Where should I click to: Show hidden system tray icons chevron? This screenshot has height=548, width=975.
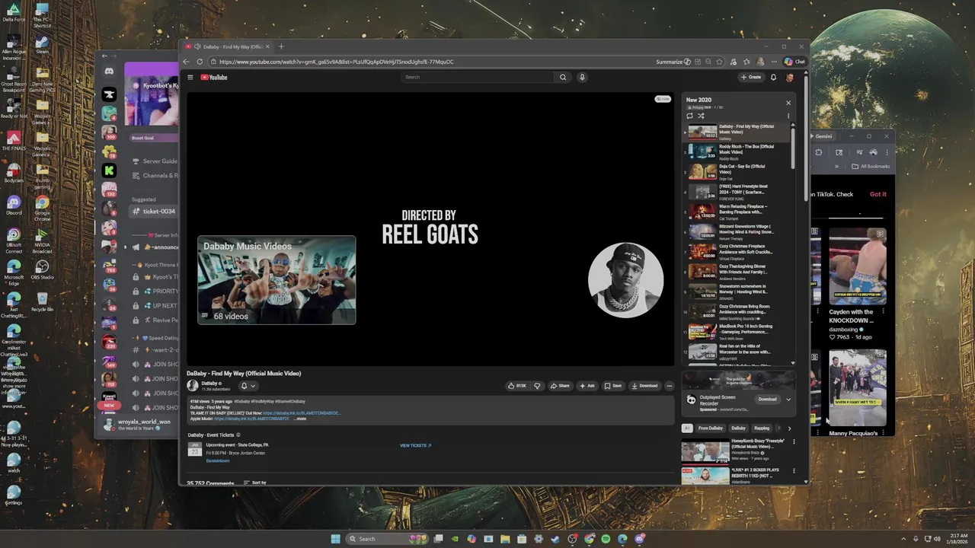[x=904, y=539]
